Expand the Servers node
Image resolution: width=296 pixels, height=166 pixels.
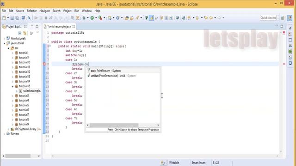point(5,134)
